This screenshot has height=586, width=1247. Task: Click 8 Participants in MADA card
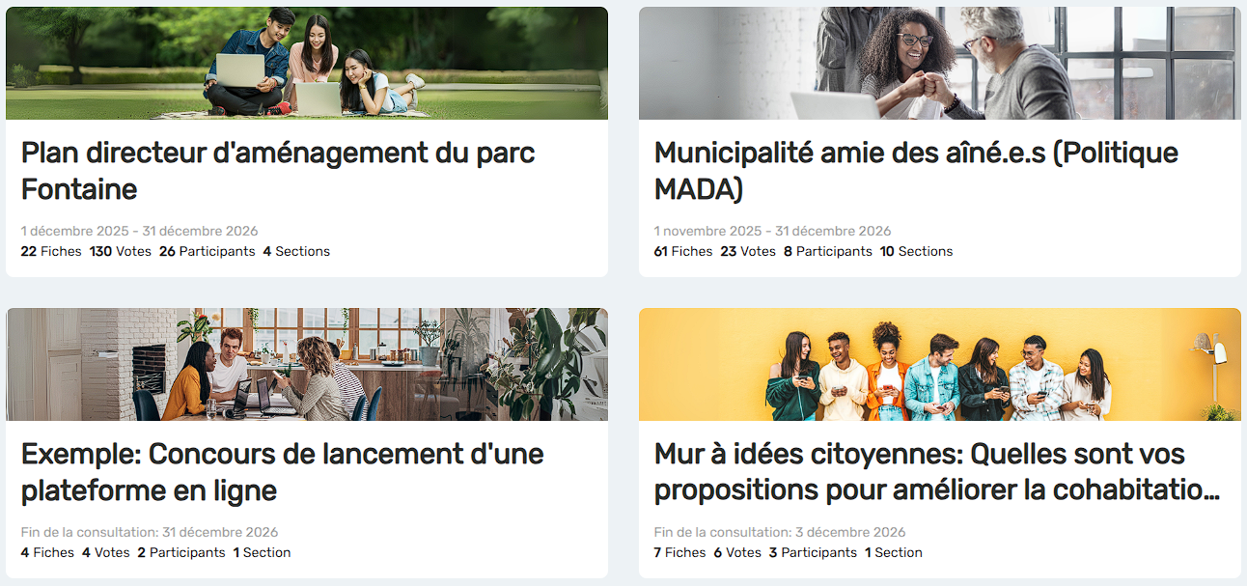coord(828,251)
